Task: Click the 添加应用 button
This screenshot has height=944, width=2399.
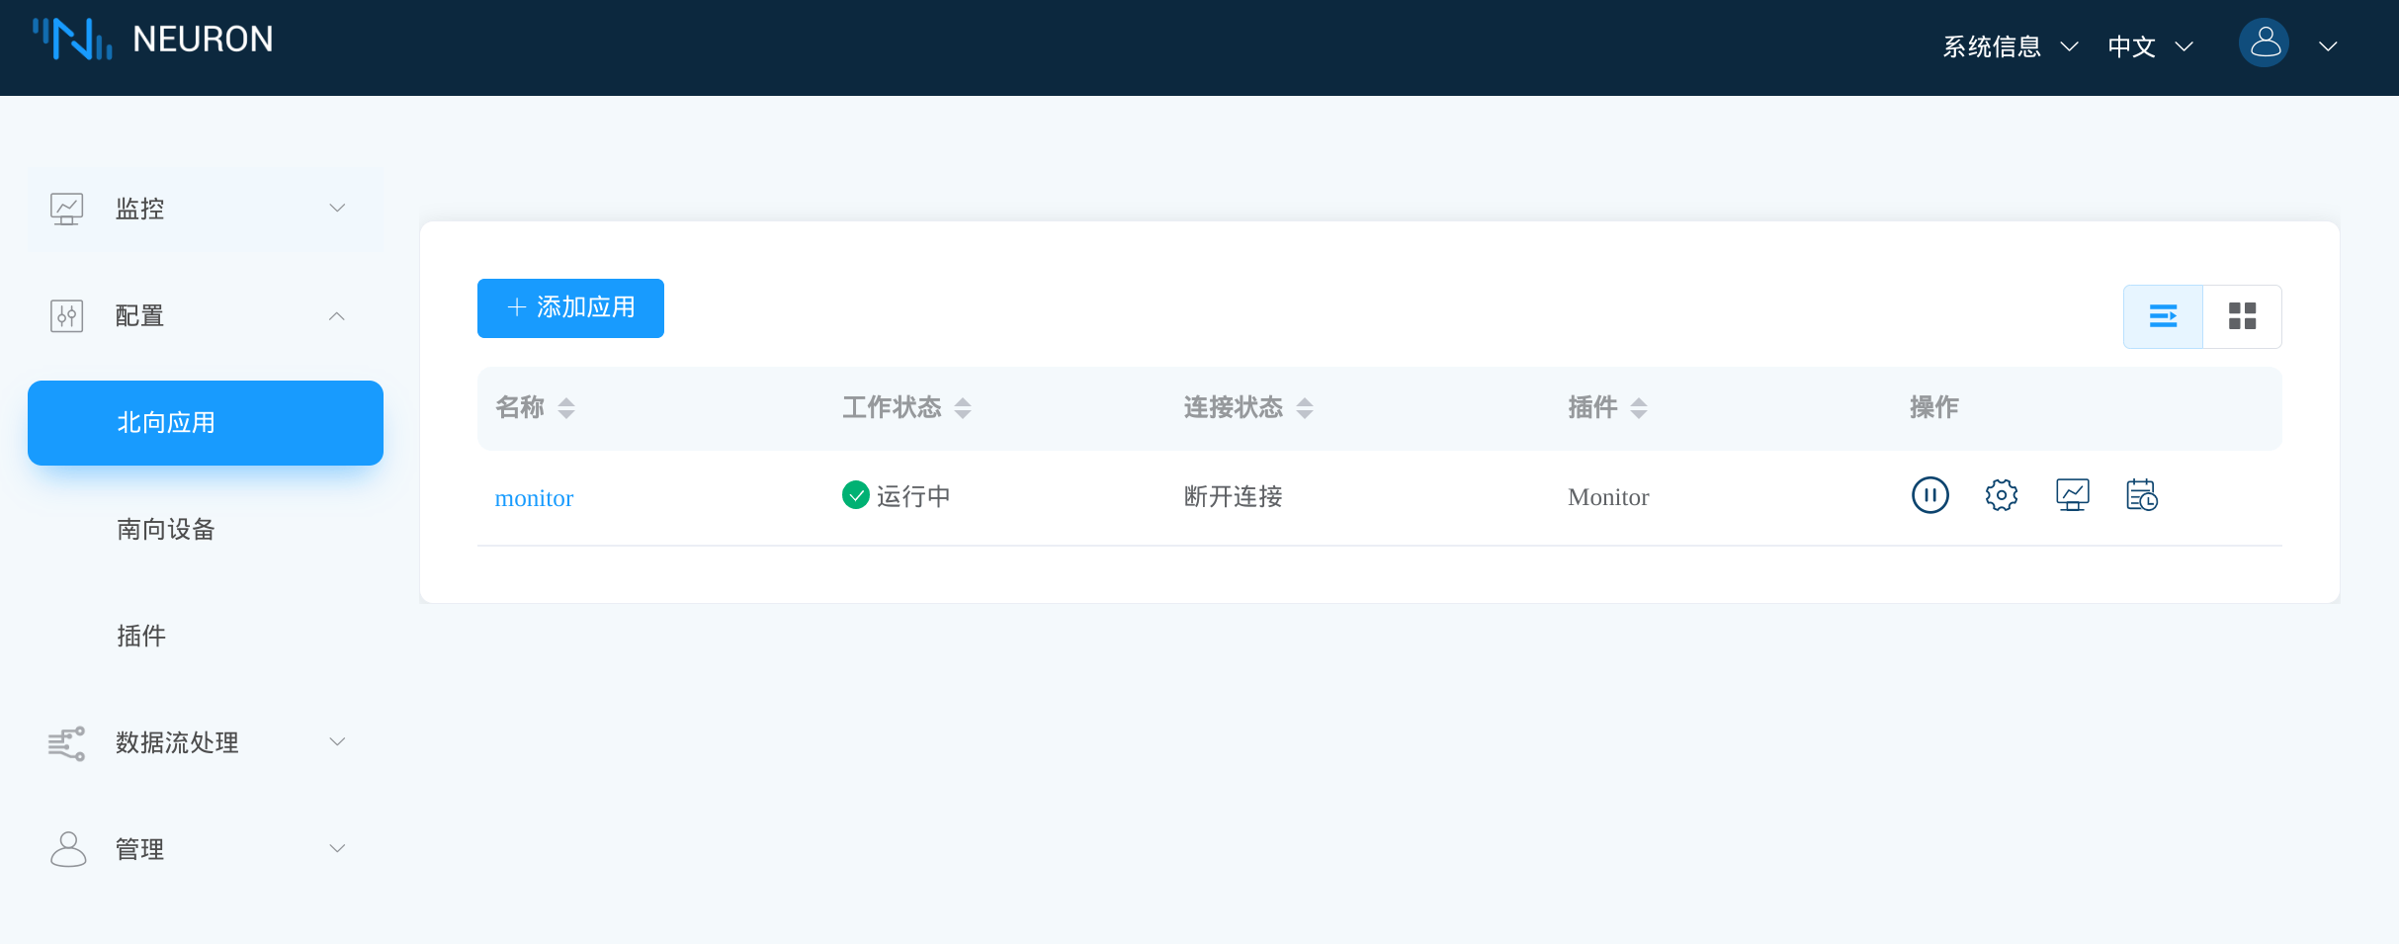Action: click(570, 308)
